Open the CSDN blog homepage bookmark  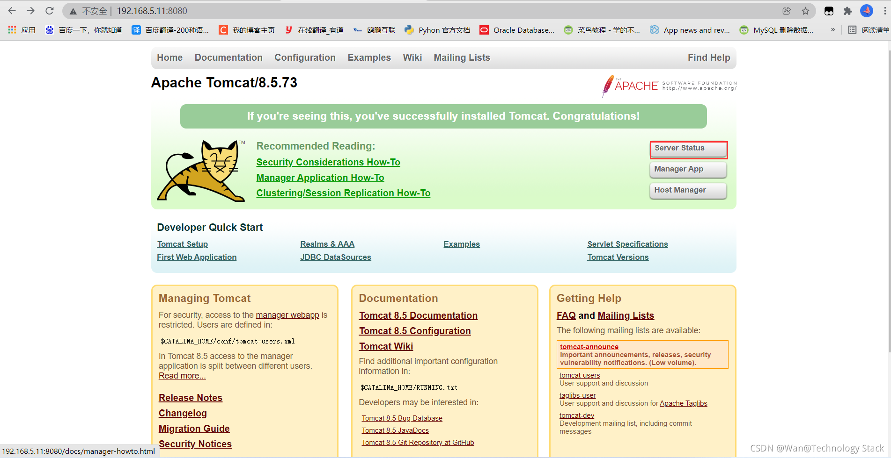coord(247,30)
